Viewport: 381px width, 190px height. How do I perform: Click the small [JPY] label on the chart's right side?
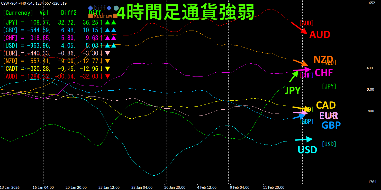point(329,87)
